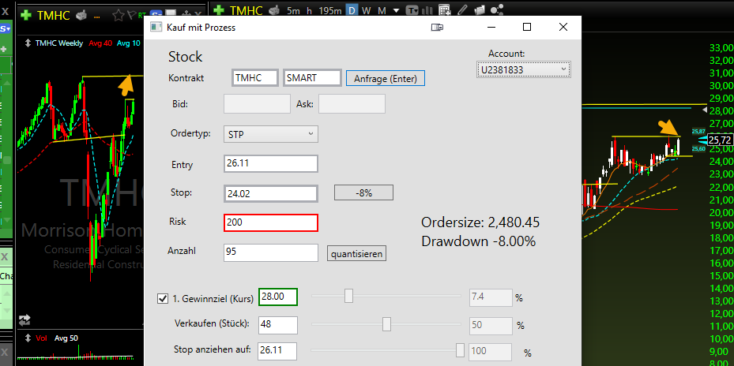This screenshot has height=366, width=734.
Task: Click the Entry price input field
Action: [x=271, y=164]
